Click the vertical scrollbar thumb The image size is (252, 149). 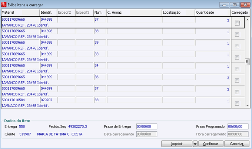(247, 62)
